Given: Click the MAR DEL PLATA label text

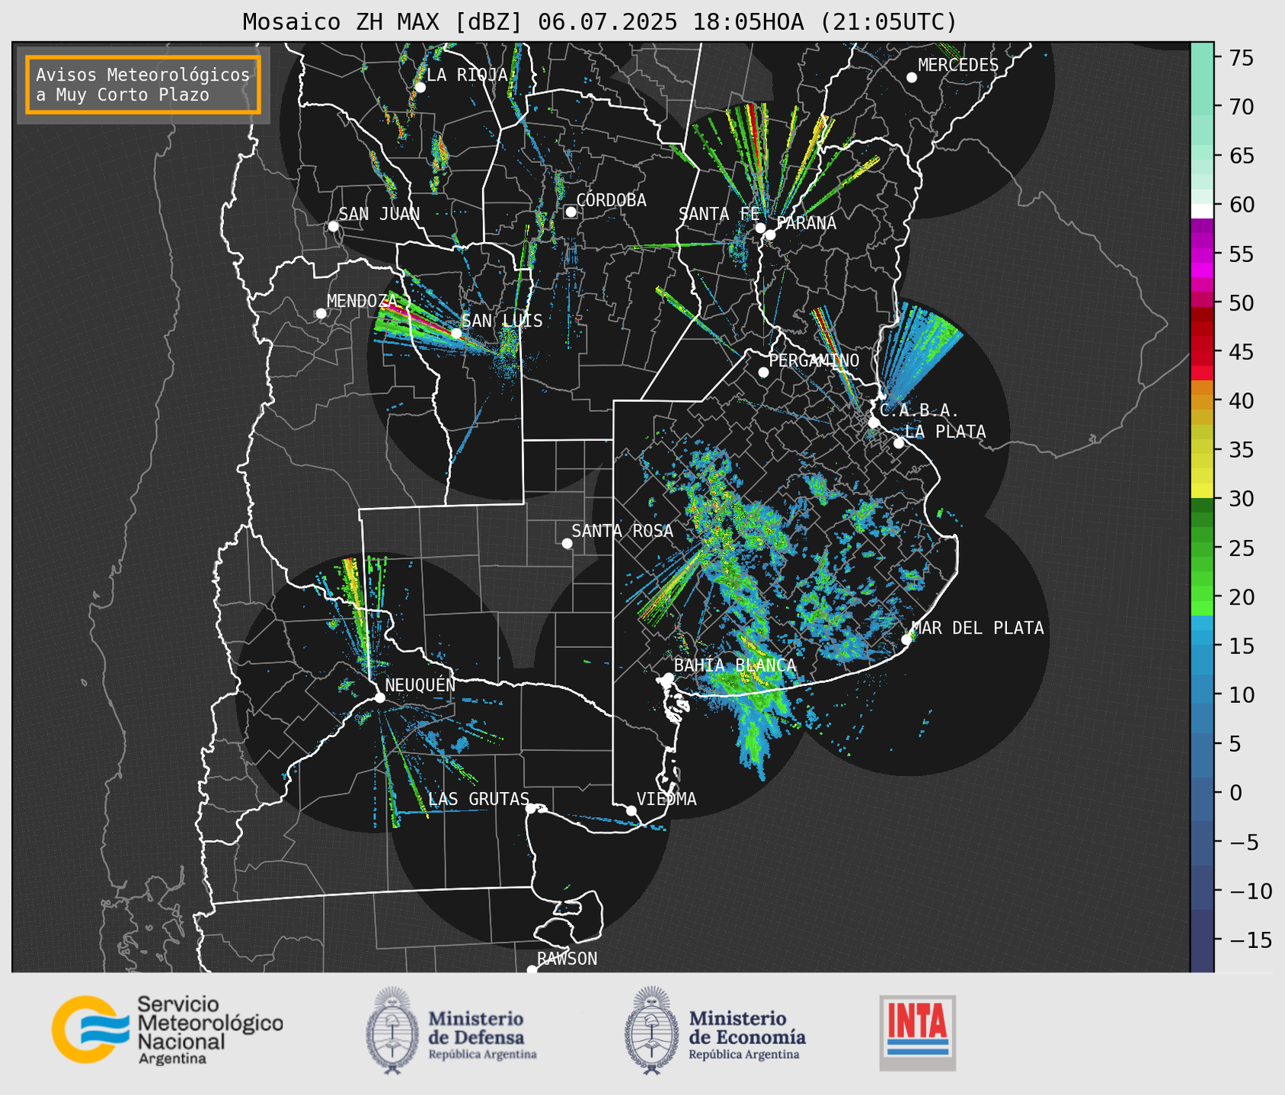Looking at the screenshot, I should point(978,627).
